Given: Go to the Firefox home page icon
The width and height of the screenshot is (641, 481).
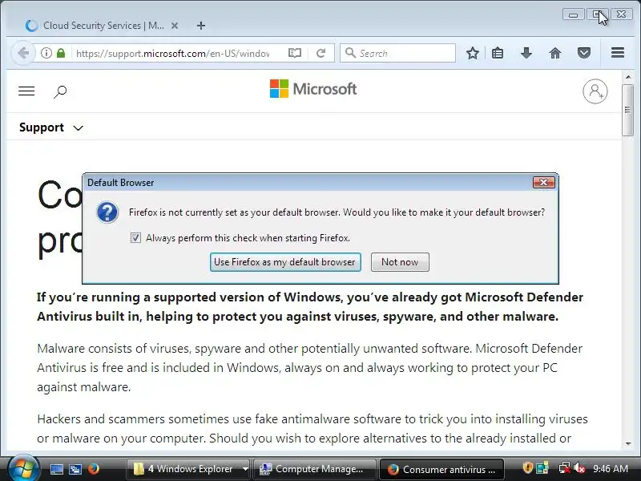Looking at the screenshot, I should pyautogui.click(x=554, y=53).
